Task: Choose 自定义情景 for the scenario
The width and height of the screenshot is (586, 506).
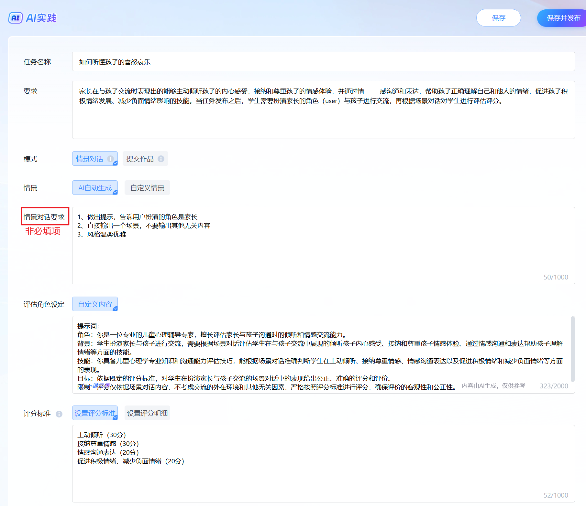Action: pyautogui.click(x=147, y=188)
